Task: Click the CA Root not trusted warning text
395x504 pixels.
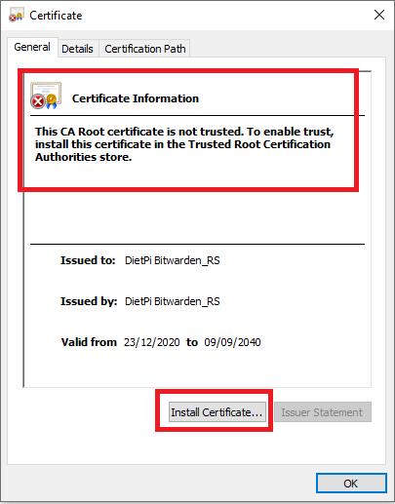Action: point(184,144)
